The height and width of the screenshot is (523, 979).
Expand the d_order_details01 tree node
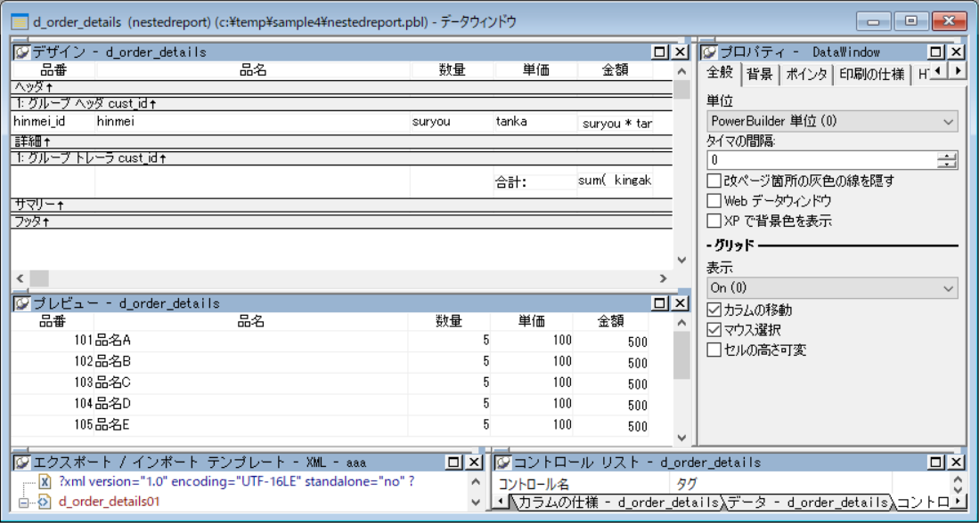point(24,503)
